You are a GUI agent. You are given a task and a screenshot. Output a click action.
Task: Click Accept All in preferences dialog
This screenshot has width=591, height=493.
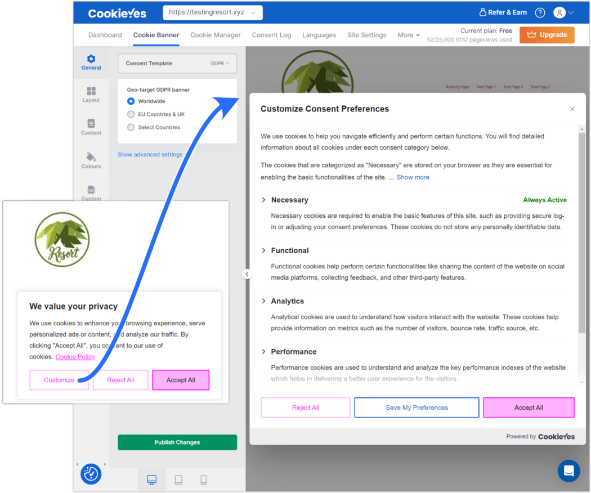tap(529, 407)
